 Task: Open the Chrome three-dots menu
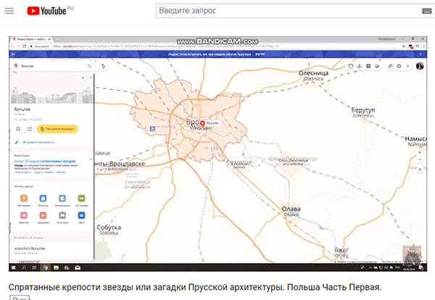pos(423,46)
